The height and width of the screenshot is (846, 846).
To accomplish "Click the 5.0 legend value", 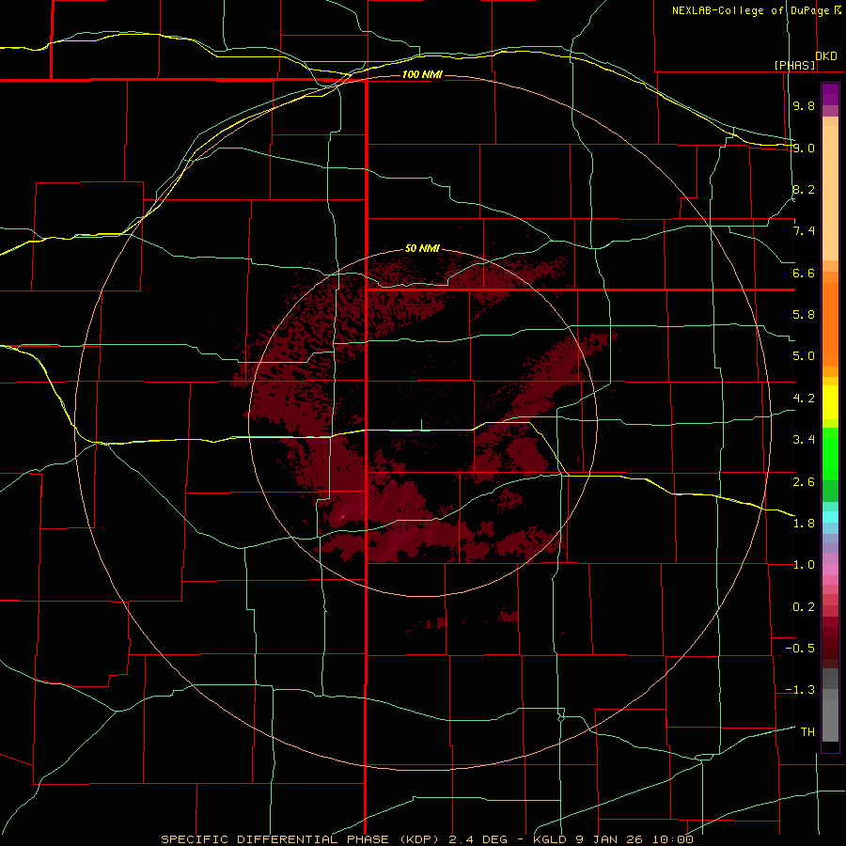I will pyautogui.click(x=804, y=356).
